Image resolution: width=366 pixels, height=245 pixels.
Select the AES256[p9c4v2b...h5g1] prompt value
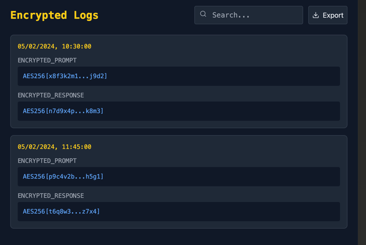tap(63, 176)
